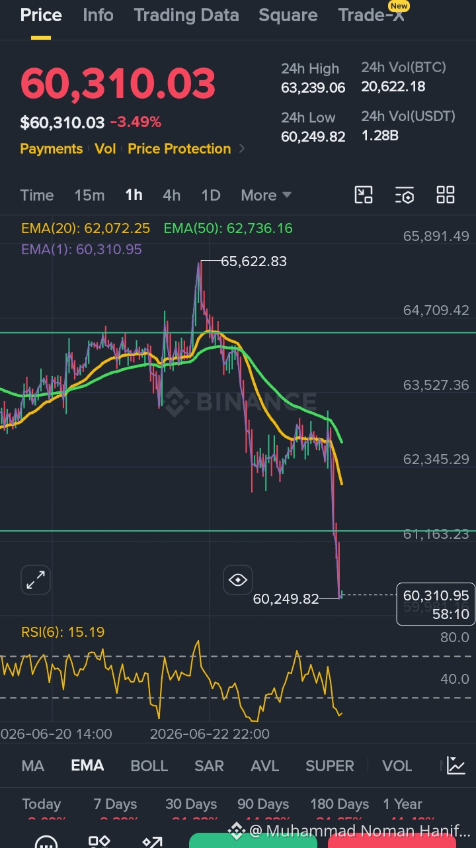Tap the 65,622.83 high marker

point(254,261)
